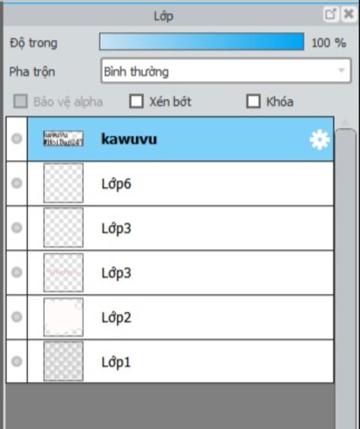The image size is (360, 429).
Task: Click the Lớp3 thumbnail with pink strokes
Action: pyautogui.click(x=63, y=272)
